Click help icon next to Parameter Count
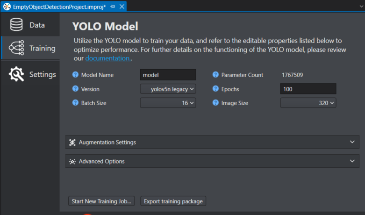The image size is (365, 215). coord(215,75)
